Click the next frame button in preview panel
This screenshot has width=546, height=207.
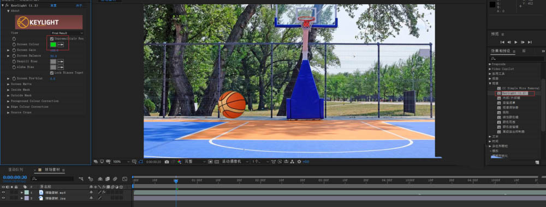[523, 42]
